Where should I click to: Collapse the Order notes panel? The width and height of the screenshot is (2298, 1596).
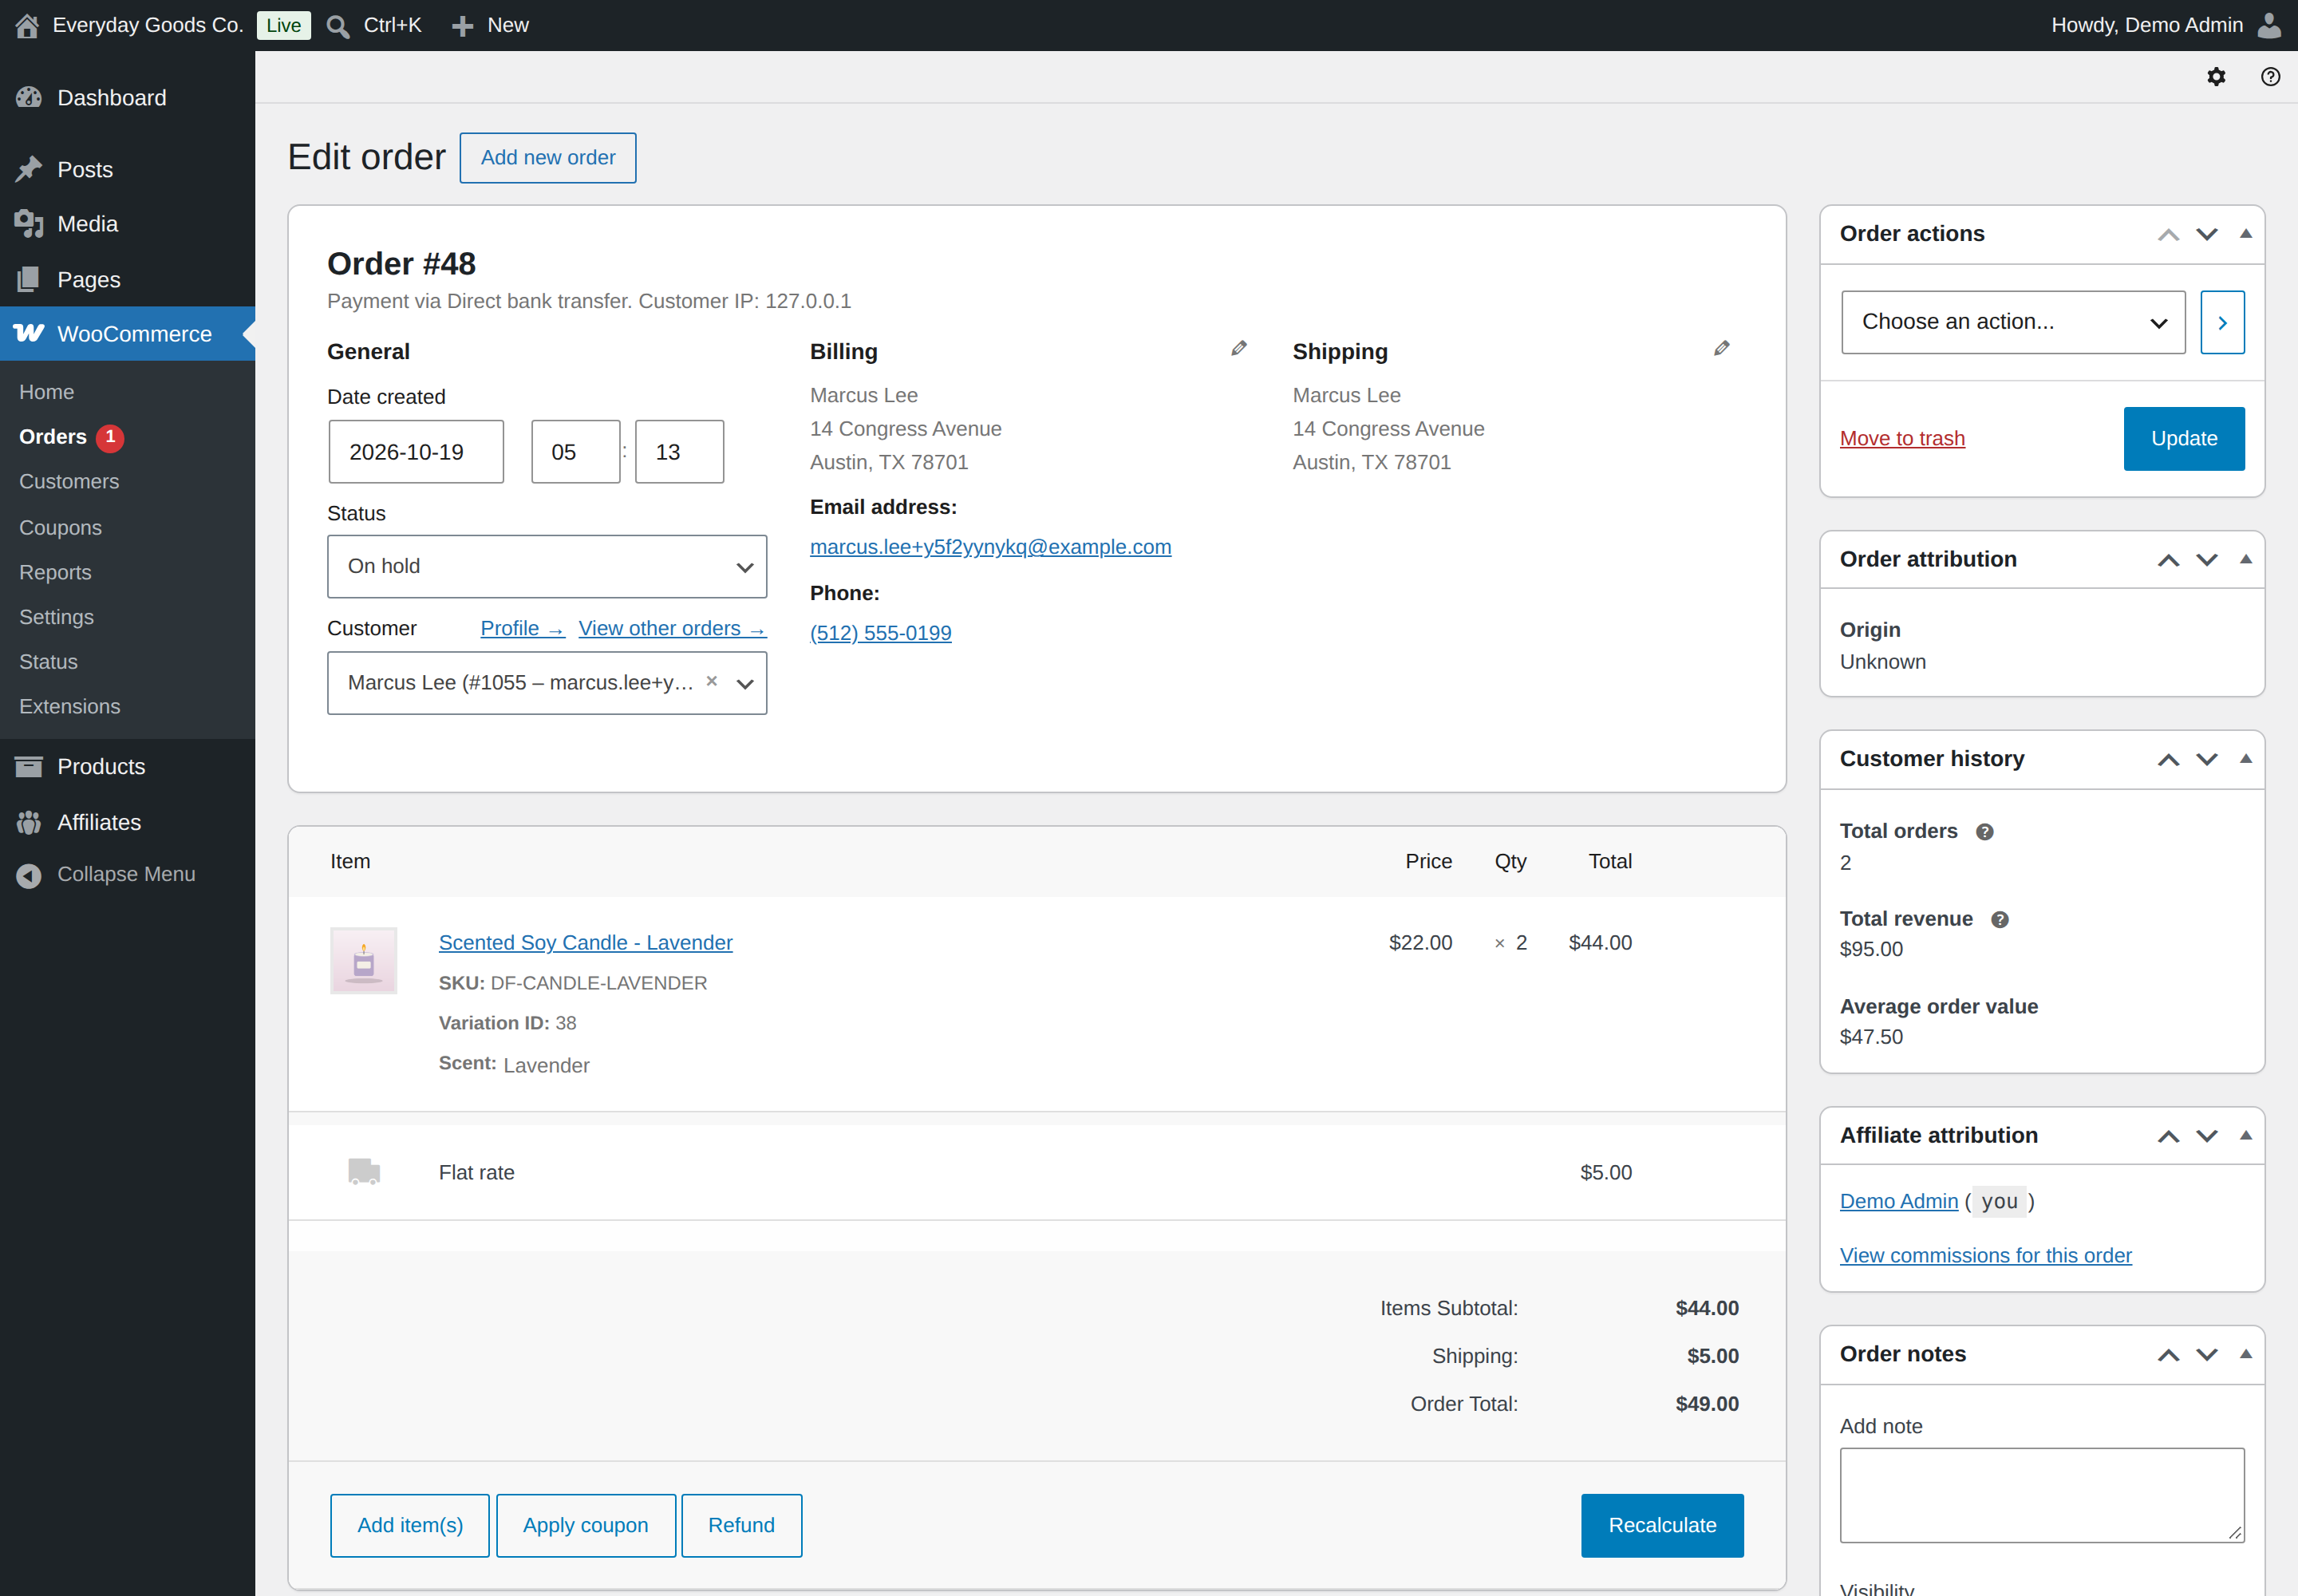[2245, 1355]
